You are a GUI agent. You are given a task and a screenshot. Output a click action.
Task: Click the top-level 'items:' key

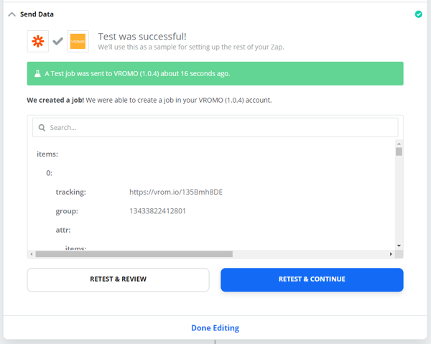pos(47,154)
